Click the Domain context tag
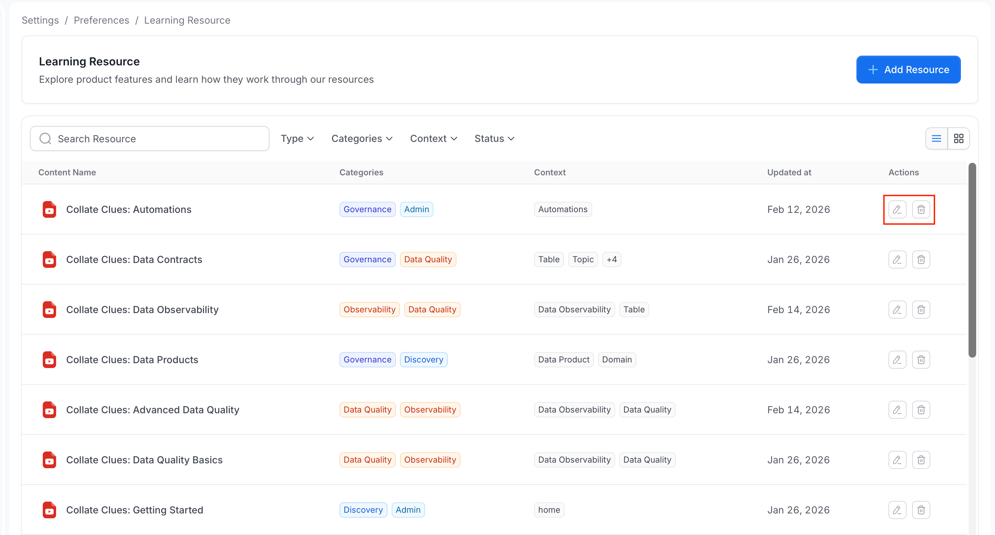995x535 pixels. 617,360
